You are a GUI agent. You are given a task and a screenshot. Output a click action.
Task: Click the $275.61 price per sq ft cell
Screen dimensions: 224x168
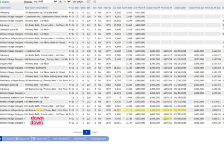click(168, 123)
